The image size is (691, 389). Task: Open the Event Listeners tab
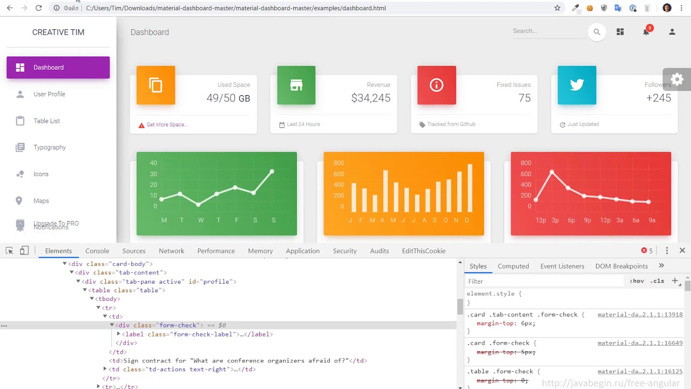563,266
